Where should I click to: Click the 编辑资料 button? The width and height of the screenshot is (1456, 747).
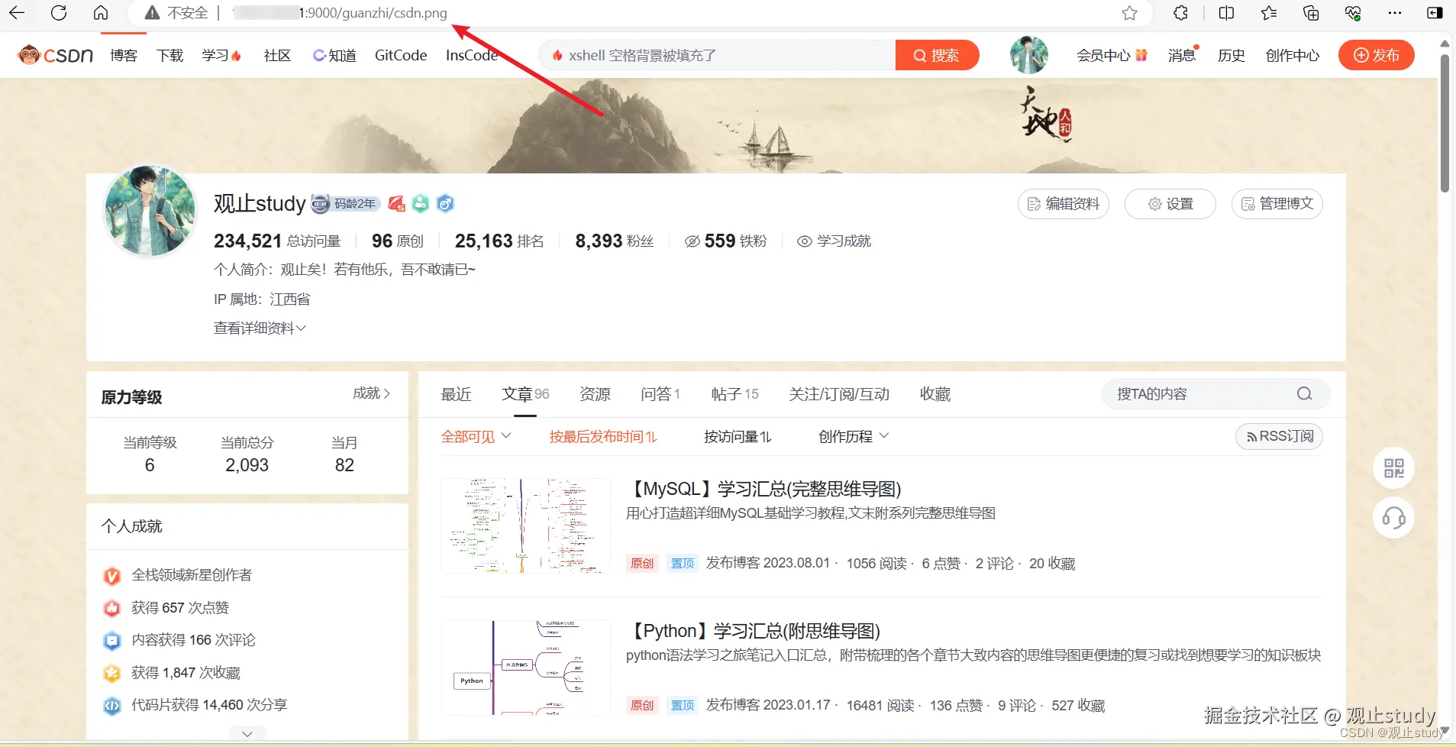pyautogui.click(x=1063, y=203)
